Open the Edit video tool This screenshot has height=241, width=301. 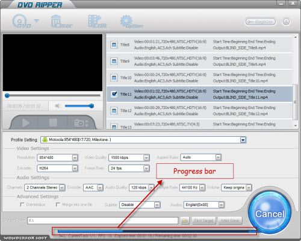coord(98,21)
